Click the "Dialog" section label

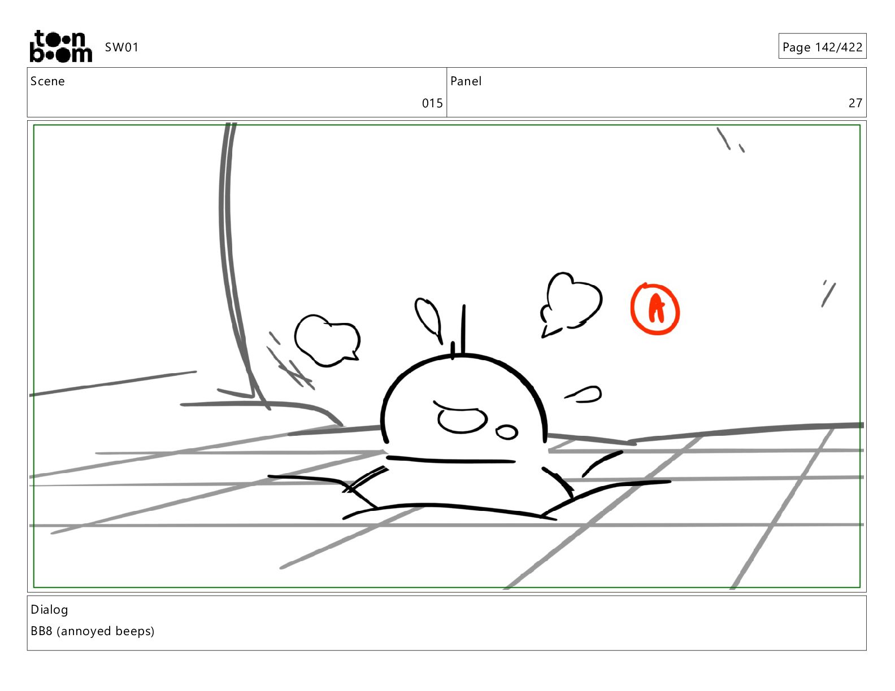tap(49, 610)
